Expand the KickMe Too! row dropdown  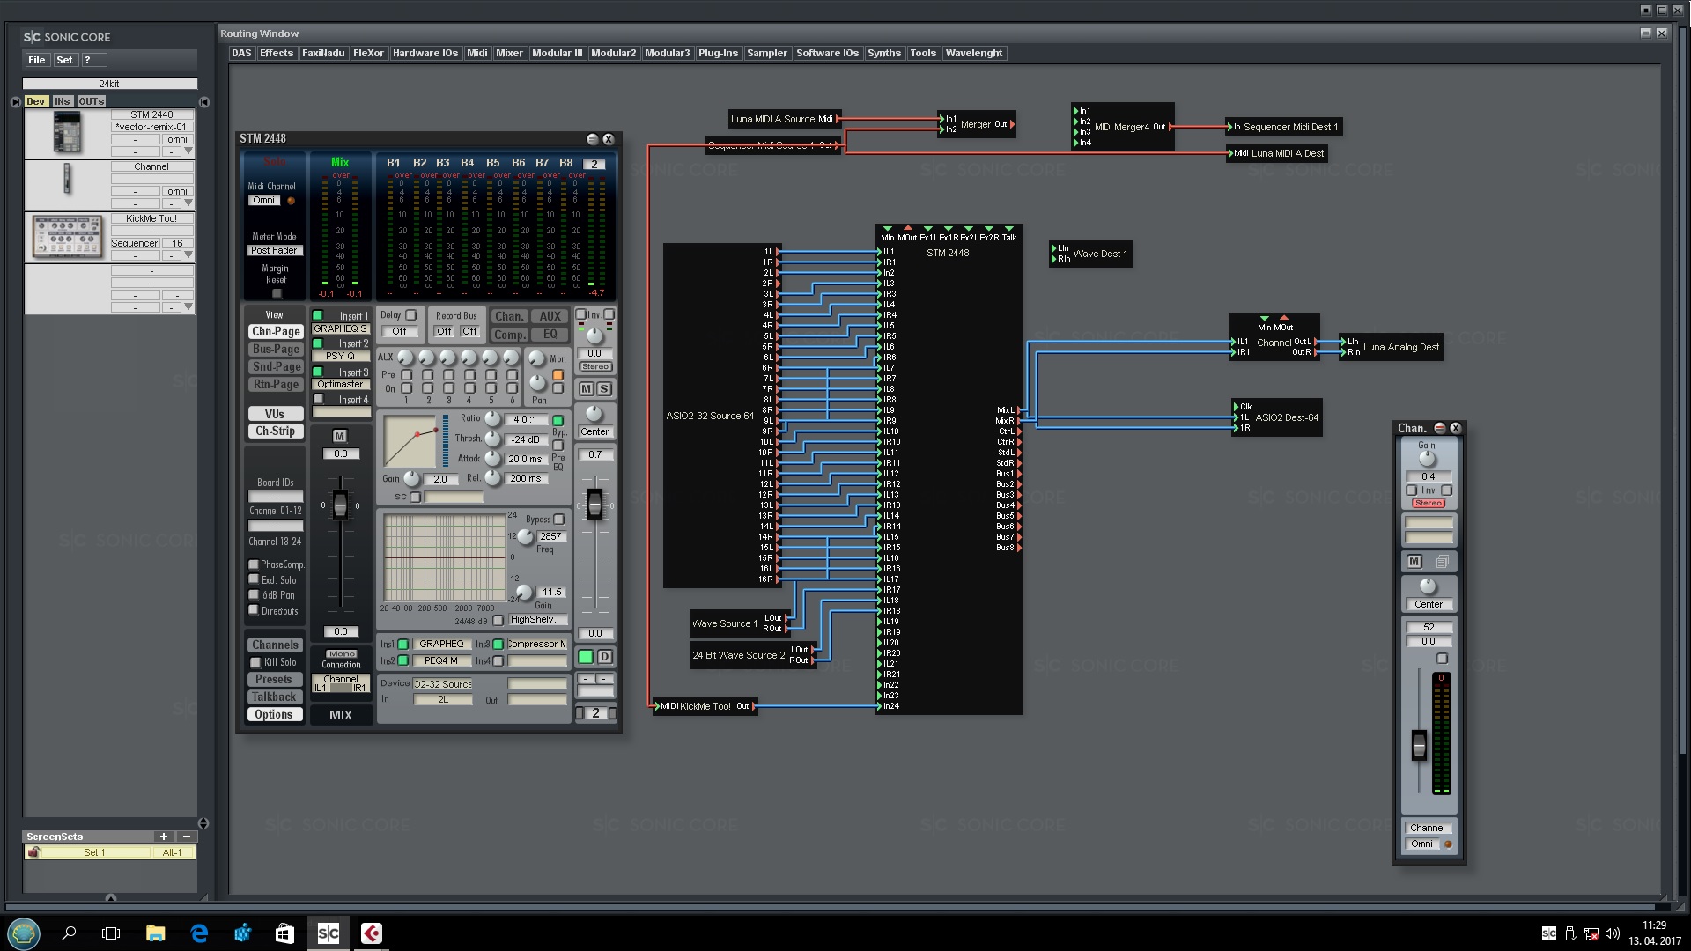pos(188,255)
